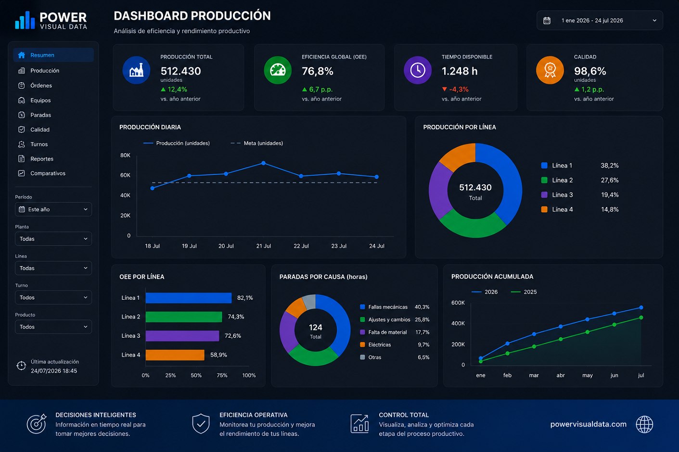Expand the Línea filter dropdown

pos(53,268)
